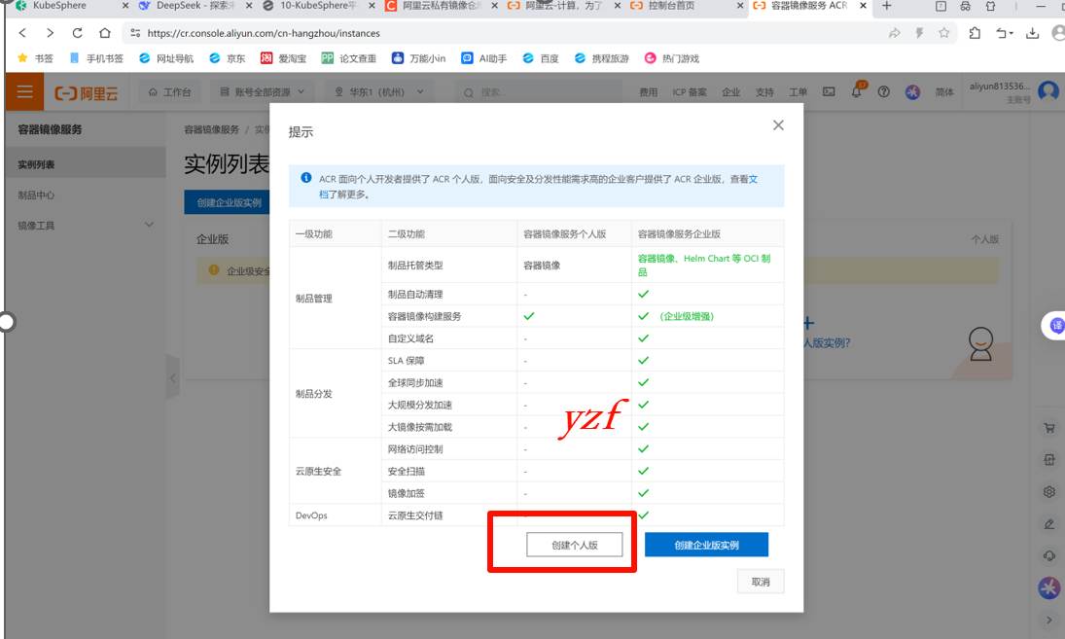Screen dimensions: 1065x639
Task: Open the help question mark icon
Action: pyautogui.click(x=884, y=91)
